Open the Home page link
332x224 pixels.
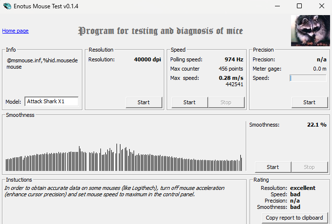click(x=15, y=31)
